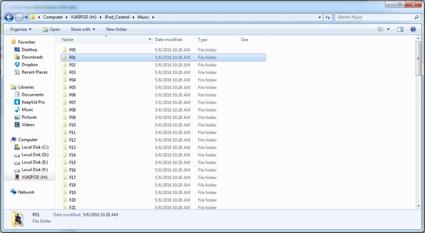
Task: Open the Organize dropdown menu
Action: pos(21,29)
